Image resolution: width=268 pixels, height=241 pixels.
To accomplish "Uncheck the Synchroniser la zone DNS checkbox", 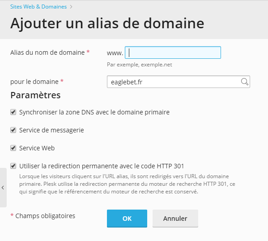I will (x=13, y=112).
